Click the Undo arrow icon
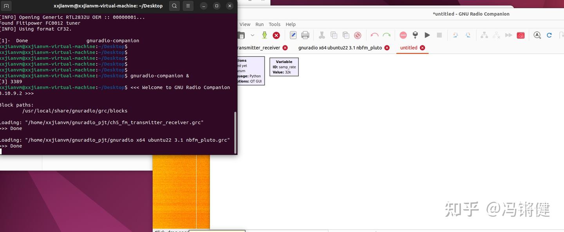Image resolution: width=564 pixels, height=232 pixels. click(374, 35)
